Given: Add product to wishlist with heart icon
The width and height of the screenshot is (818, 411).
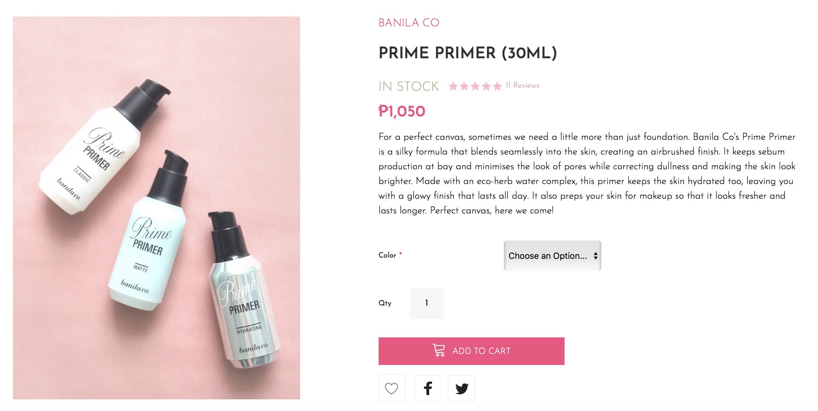Looking at the screenshot, I should pyautogui.click(x=392, y=388).
